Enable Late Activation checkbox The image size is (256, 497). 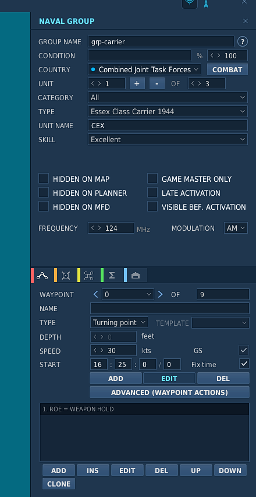click(x=152, y=192)
